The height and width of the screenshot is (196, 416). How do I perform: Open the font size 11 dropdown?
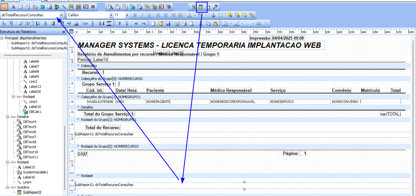127,15
